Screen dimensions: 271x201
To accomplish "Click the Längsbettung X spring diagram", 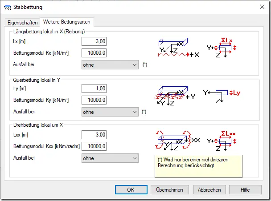I will tap(179, 48).
